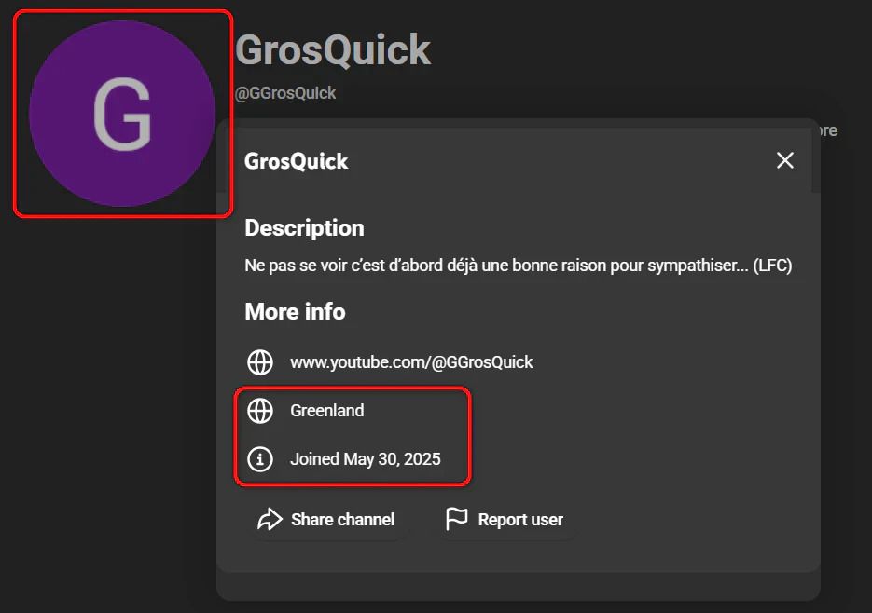Click the globe icon beside the channel URL

pos(259,361)
